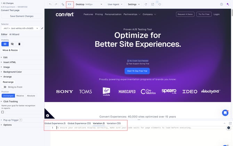Switch to the AI Wizard tab

14,34
